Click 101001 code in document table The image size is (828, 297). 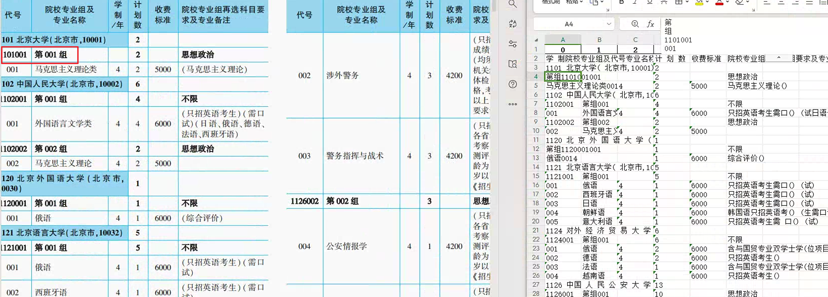click(x=14, y=55)
